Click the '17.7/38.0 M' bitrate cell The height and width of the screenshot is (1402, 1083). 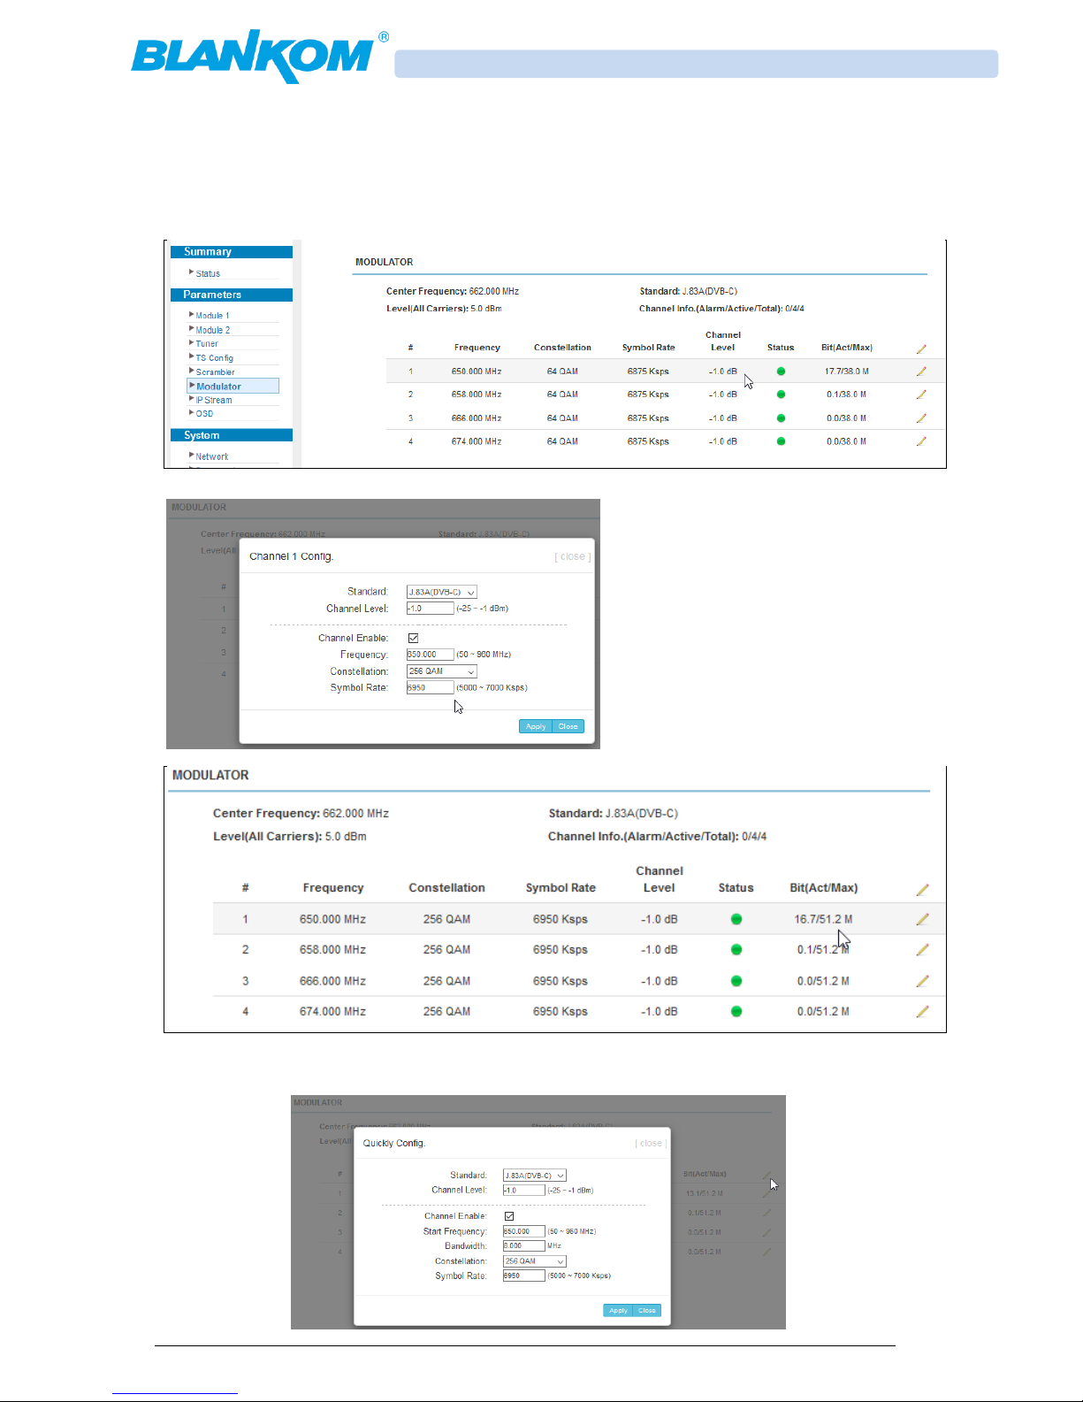[847, 372]
